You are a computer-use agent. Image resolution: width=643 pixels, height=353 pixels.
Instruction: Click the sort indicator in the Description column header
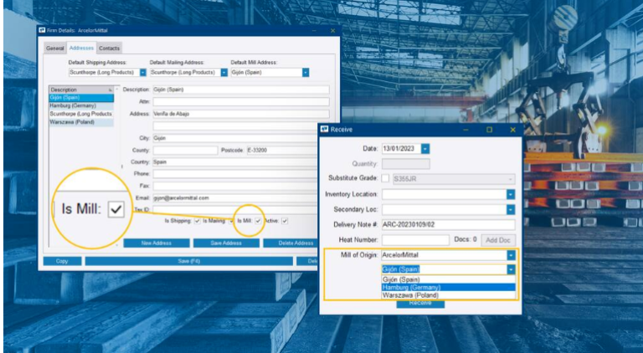click(x=110, y=90)
